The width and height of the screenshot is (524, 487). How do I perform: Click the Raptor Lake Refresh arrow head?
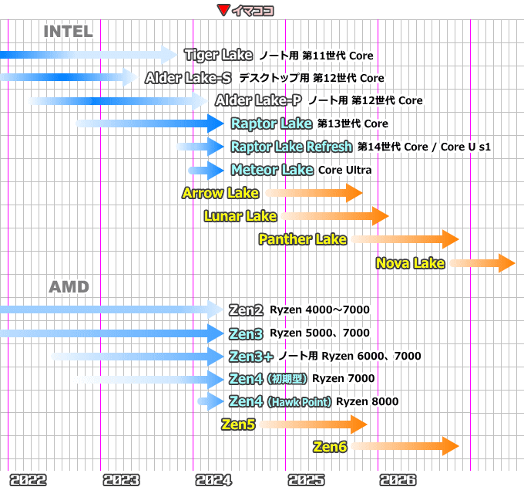pyautogui.click(x=216, y=147)
